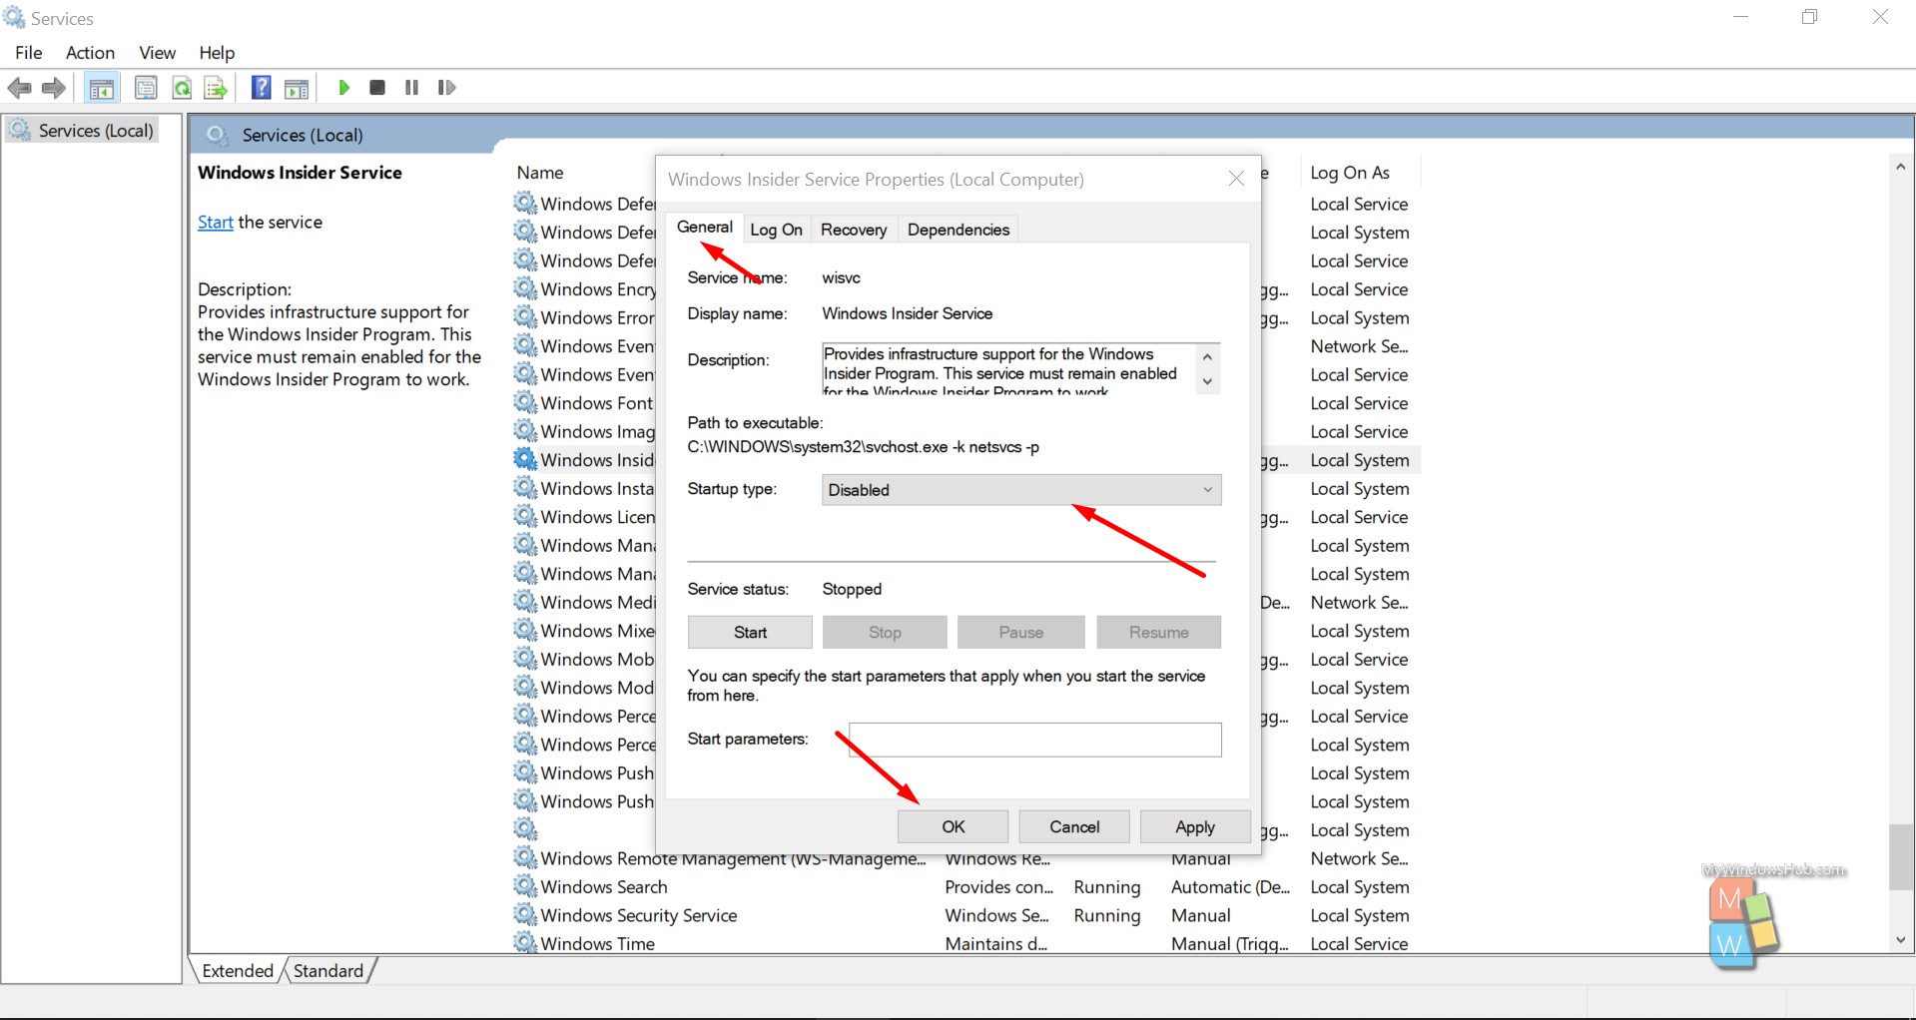Click gear icon beside Windows Licen row

coord(525,516)
